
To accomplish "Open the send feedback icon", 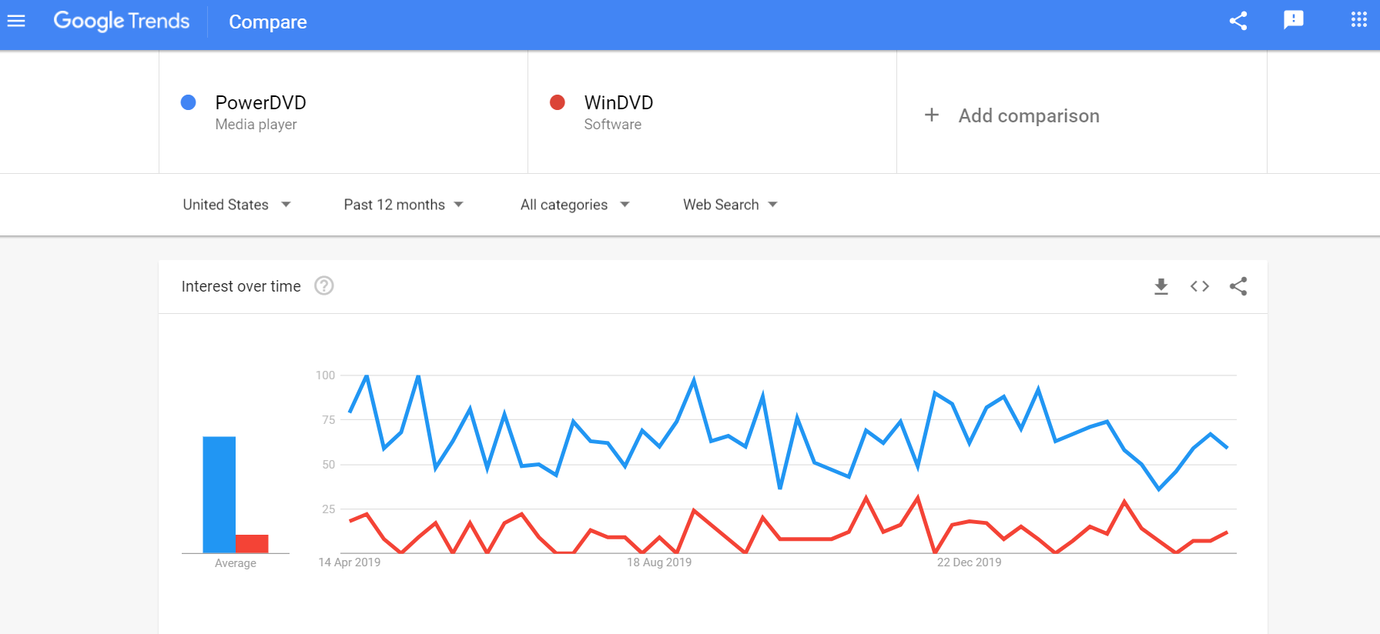I will 1294,20.
